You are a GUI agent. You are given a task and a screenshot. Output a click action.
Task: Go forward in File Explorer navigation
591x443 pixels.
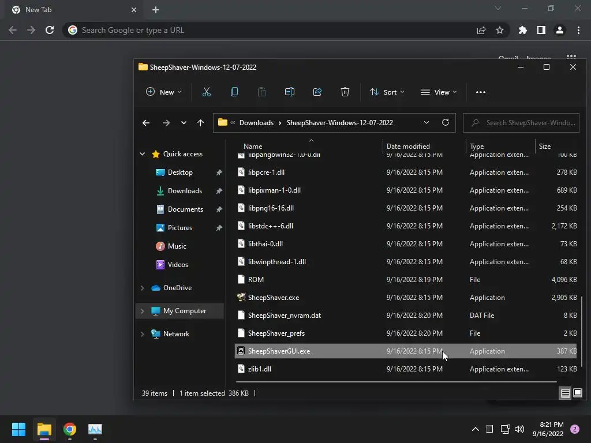(166, 123)
